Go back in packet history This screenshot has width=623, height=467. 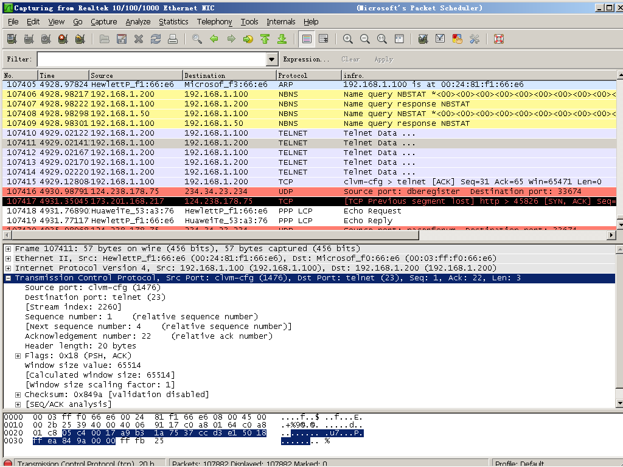pyautogui.click(x=214, y=39)
